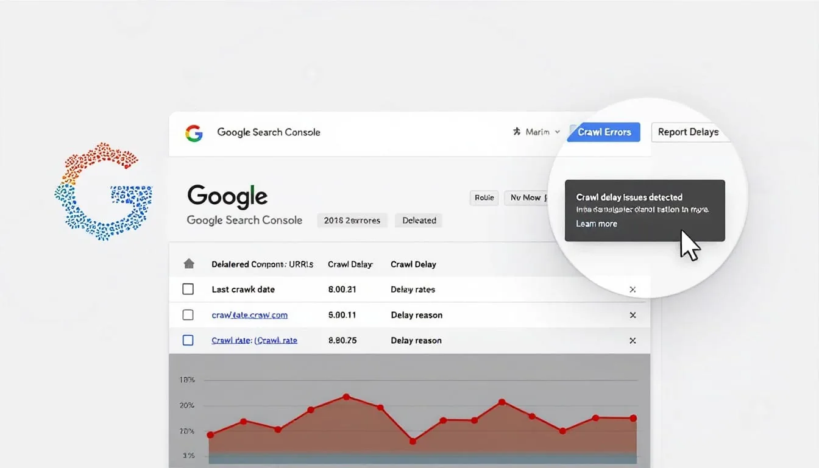Click the Google logo in the header
The height and width of the screenshot is (468, 819).
pos(194,133)
